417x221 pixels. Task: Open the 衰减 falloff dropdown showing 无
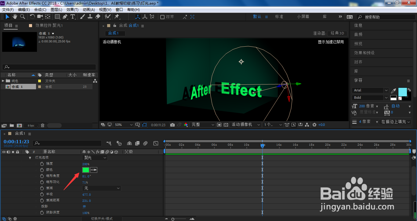pos(102,188)
